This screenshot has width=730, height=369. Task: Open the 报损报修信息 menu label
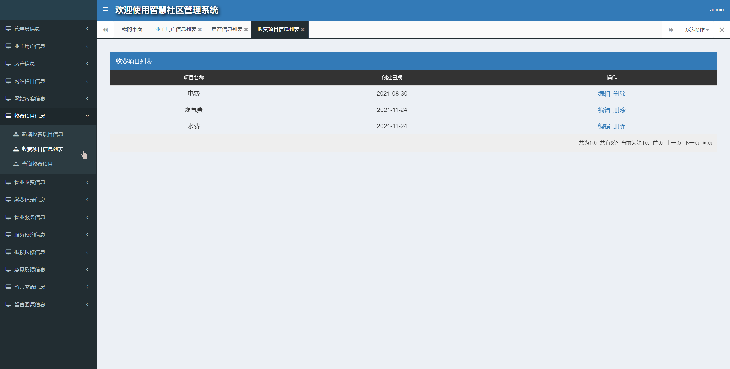click(30, 252)
